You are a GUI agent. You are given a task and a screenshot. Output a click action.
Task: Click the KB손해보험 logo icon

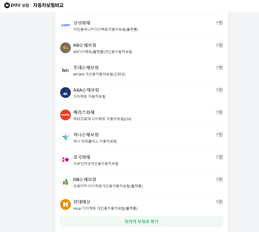(65, 48)
